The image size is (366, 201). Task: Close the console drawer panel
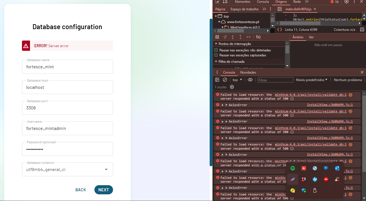tap(362, 72)
